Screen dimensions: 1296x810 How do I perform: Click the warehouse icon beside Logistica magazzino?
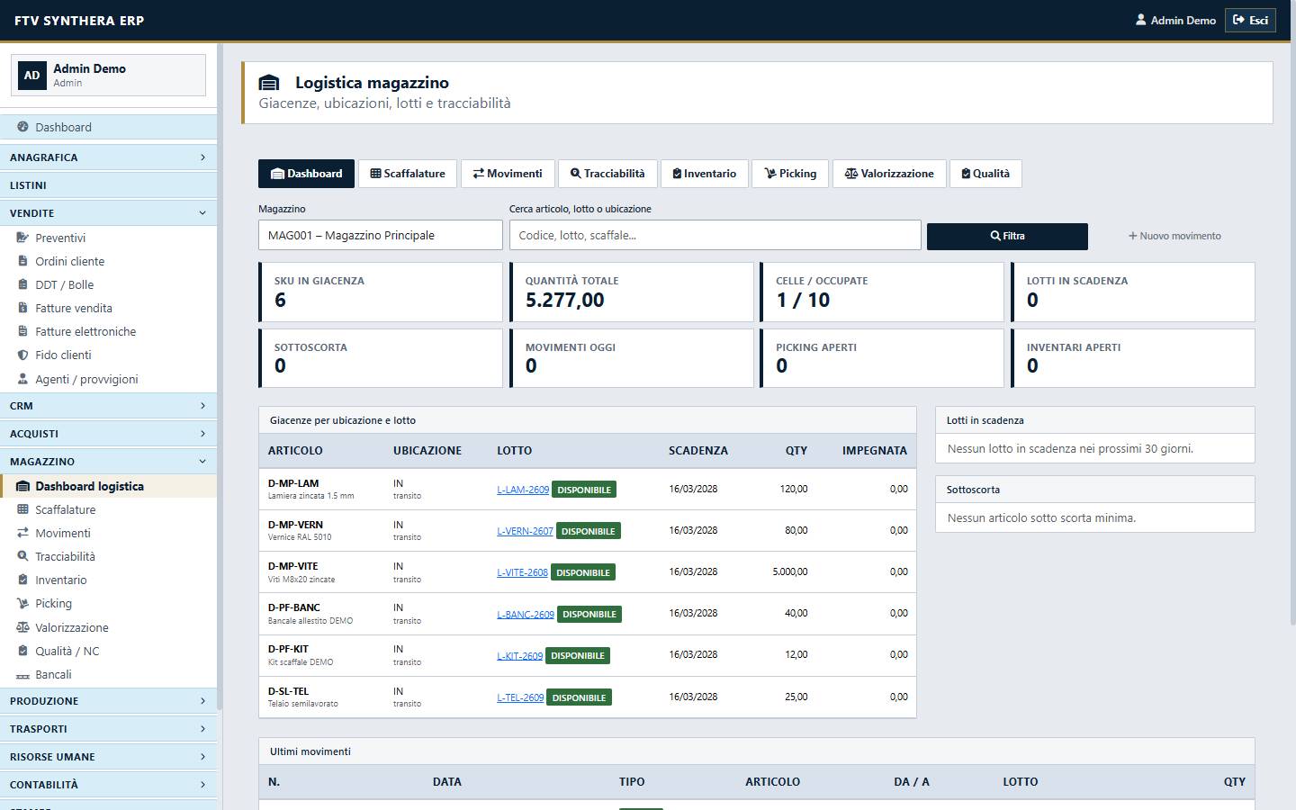[x=269, y=83]
